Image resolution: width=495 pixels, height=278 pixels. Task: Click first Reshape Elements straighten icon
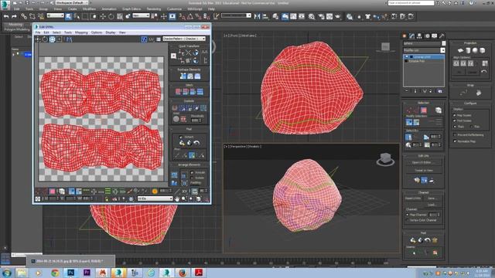183,76
